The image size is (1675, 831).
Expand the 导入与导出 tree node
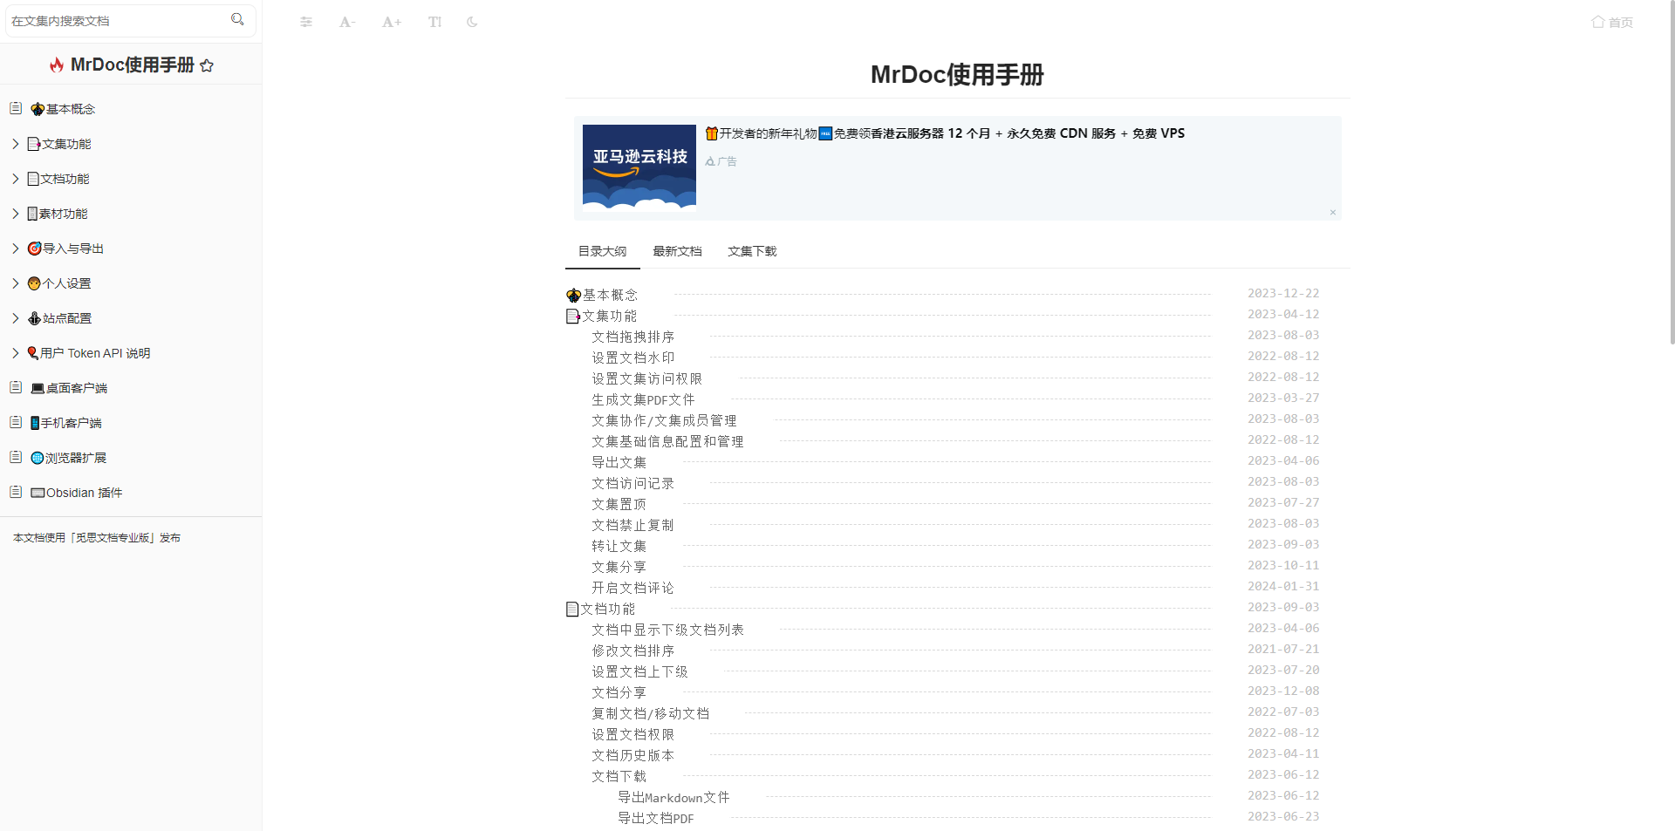click(x=16, y=249)
